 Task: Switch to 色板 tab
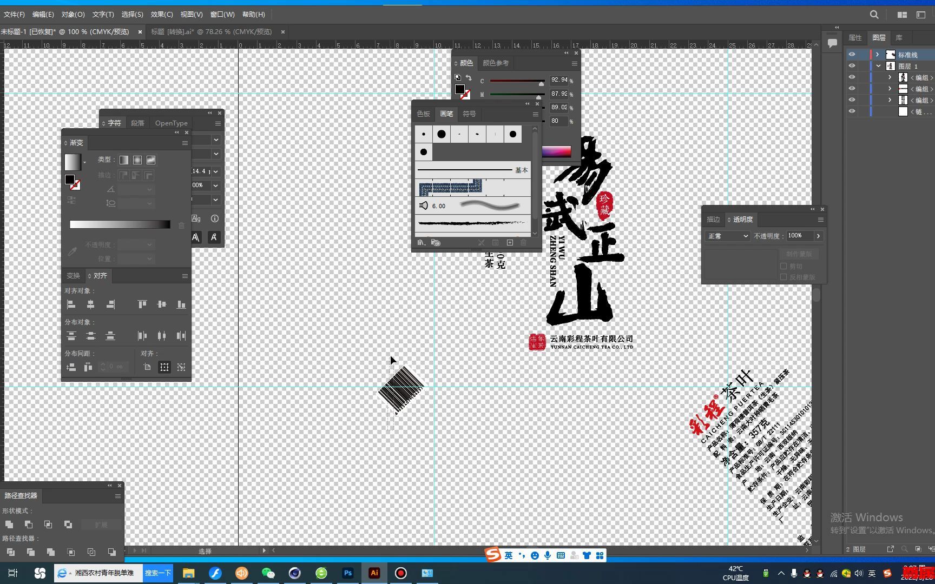point(424,114)
